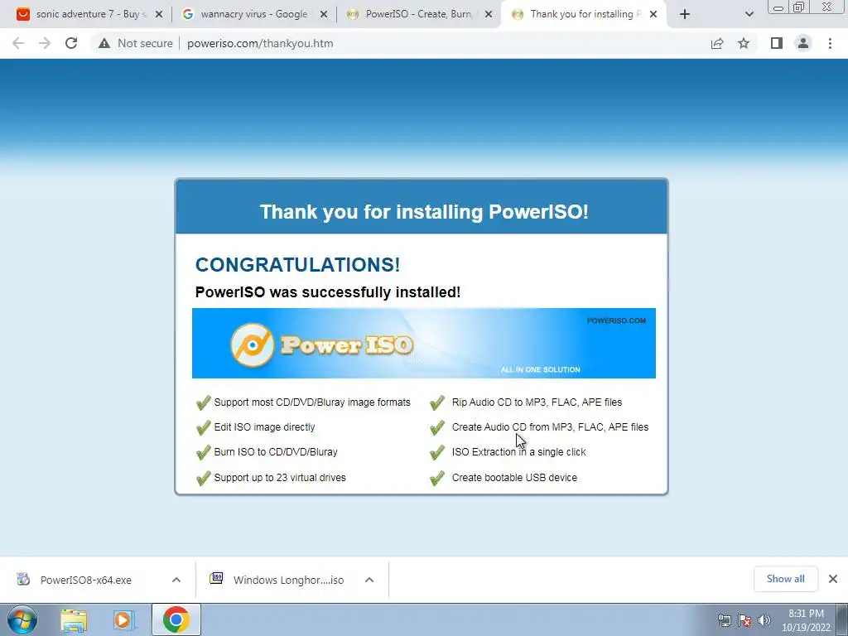Open the Windows Start menu

coord(22,619)
